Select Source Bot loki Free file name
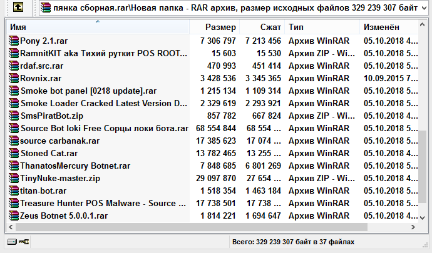432x253 pixels. [105, 128]
